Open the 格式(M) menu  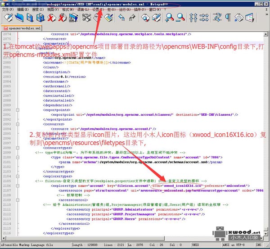click(68, 9)
